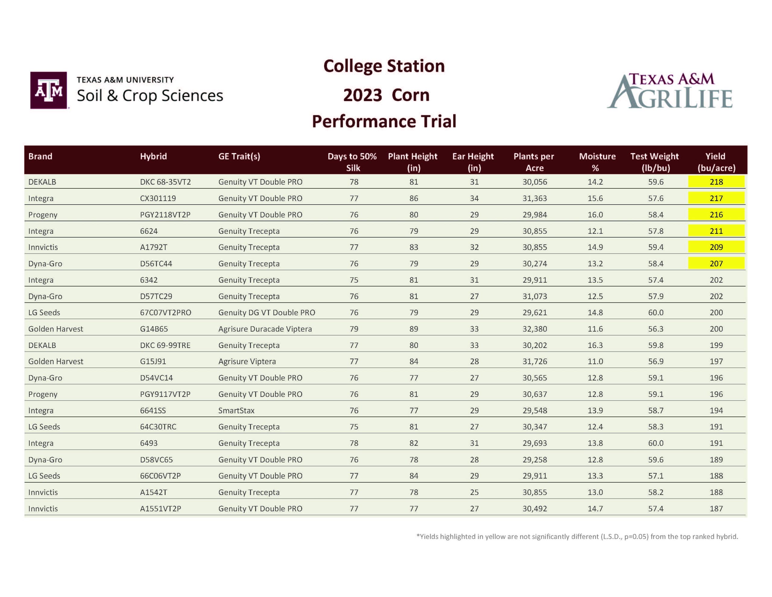This screenshot has height=597, width=772.
Task: Select hybrid name PGY2118VT2P
Action: pyautogui.click(x=165, y=215)
